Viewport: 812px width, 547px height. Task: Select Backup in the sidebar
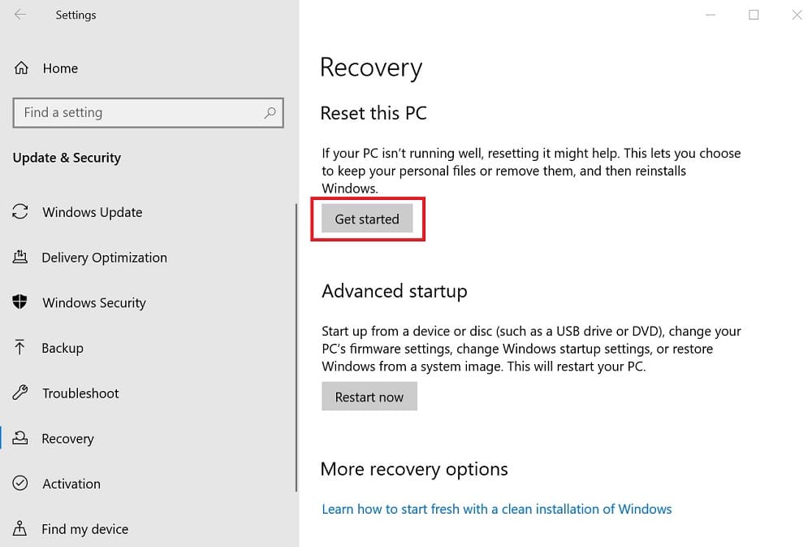pos(63,348)
